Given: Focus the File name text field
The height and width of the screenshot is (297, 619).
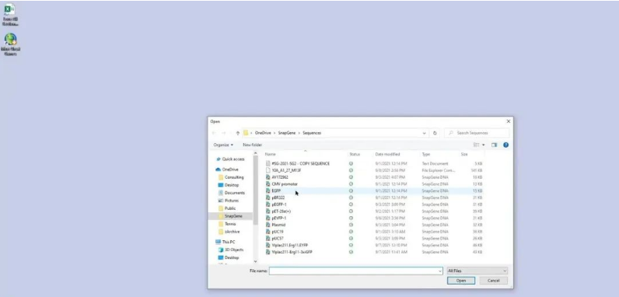Looking at the screenshot, I should (356, 271).
